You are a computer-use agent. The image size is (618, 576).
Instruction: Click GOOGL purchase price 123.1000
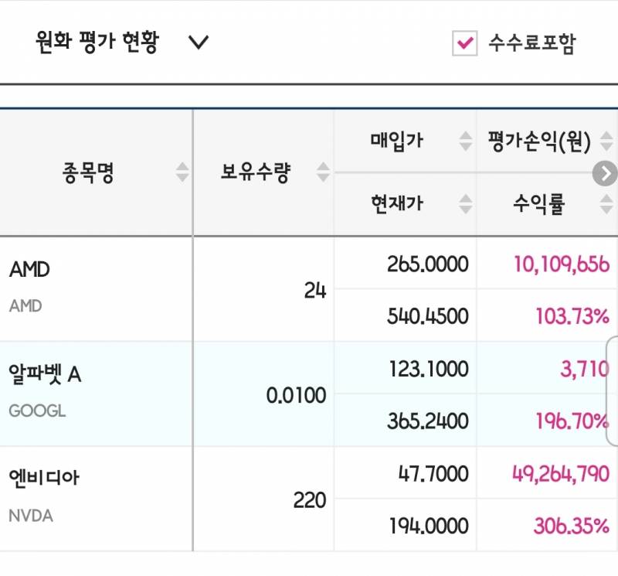429,370
